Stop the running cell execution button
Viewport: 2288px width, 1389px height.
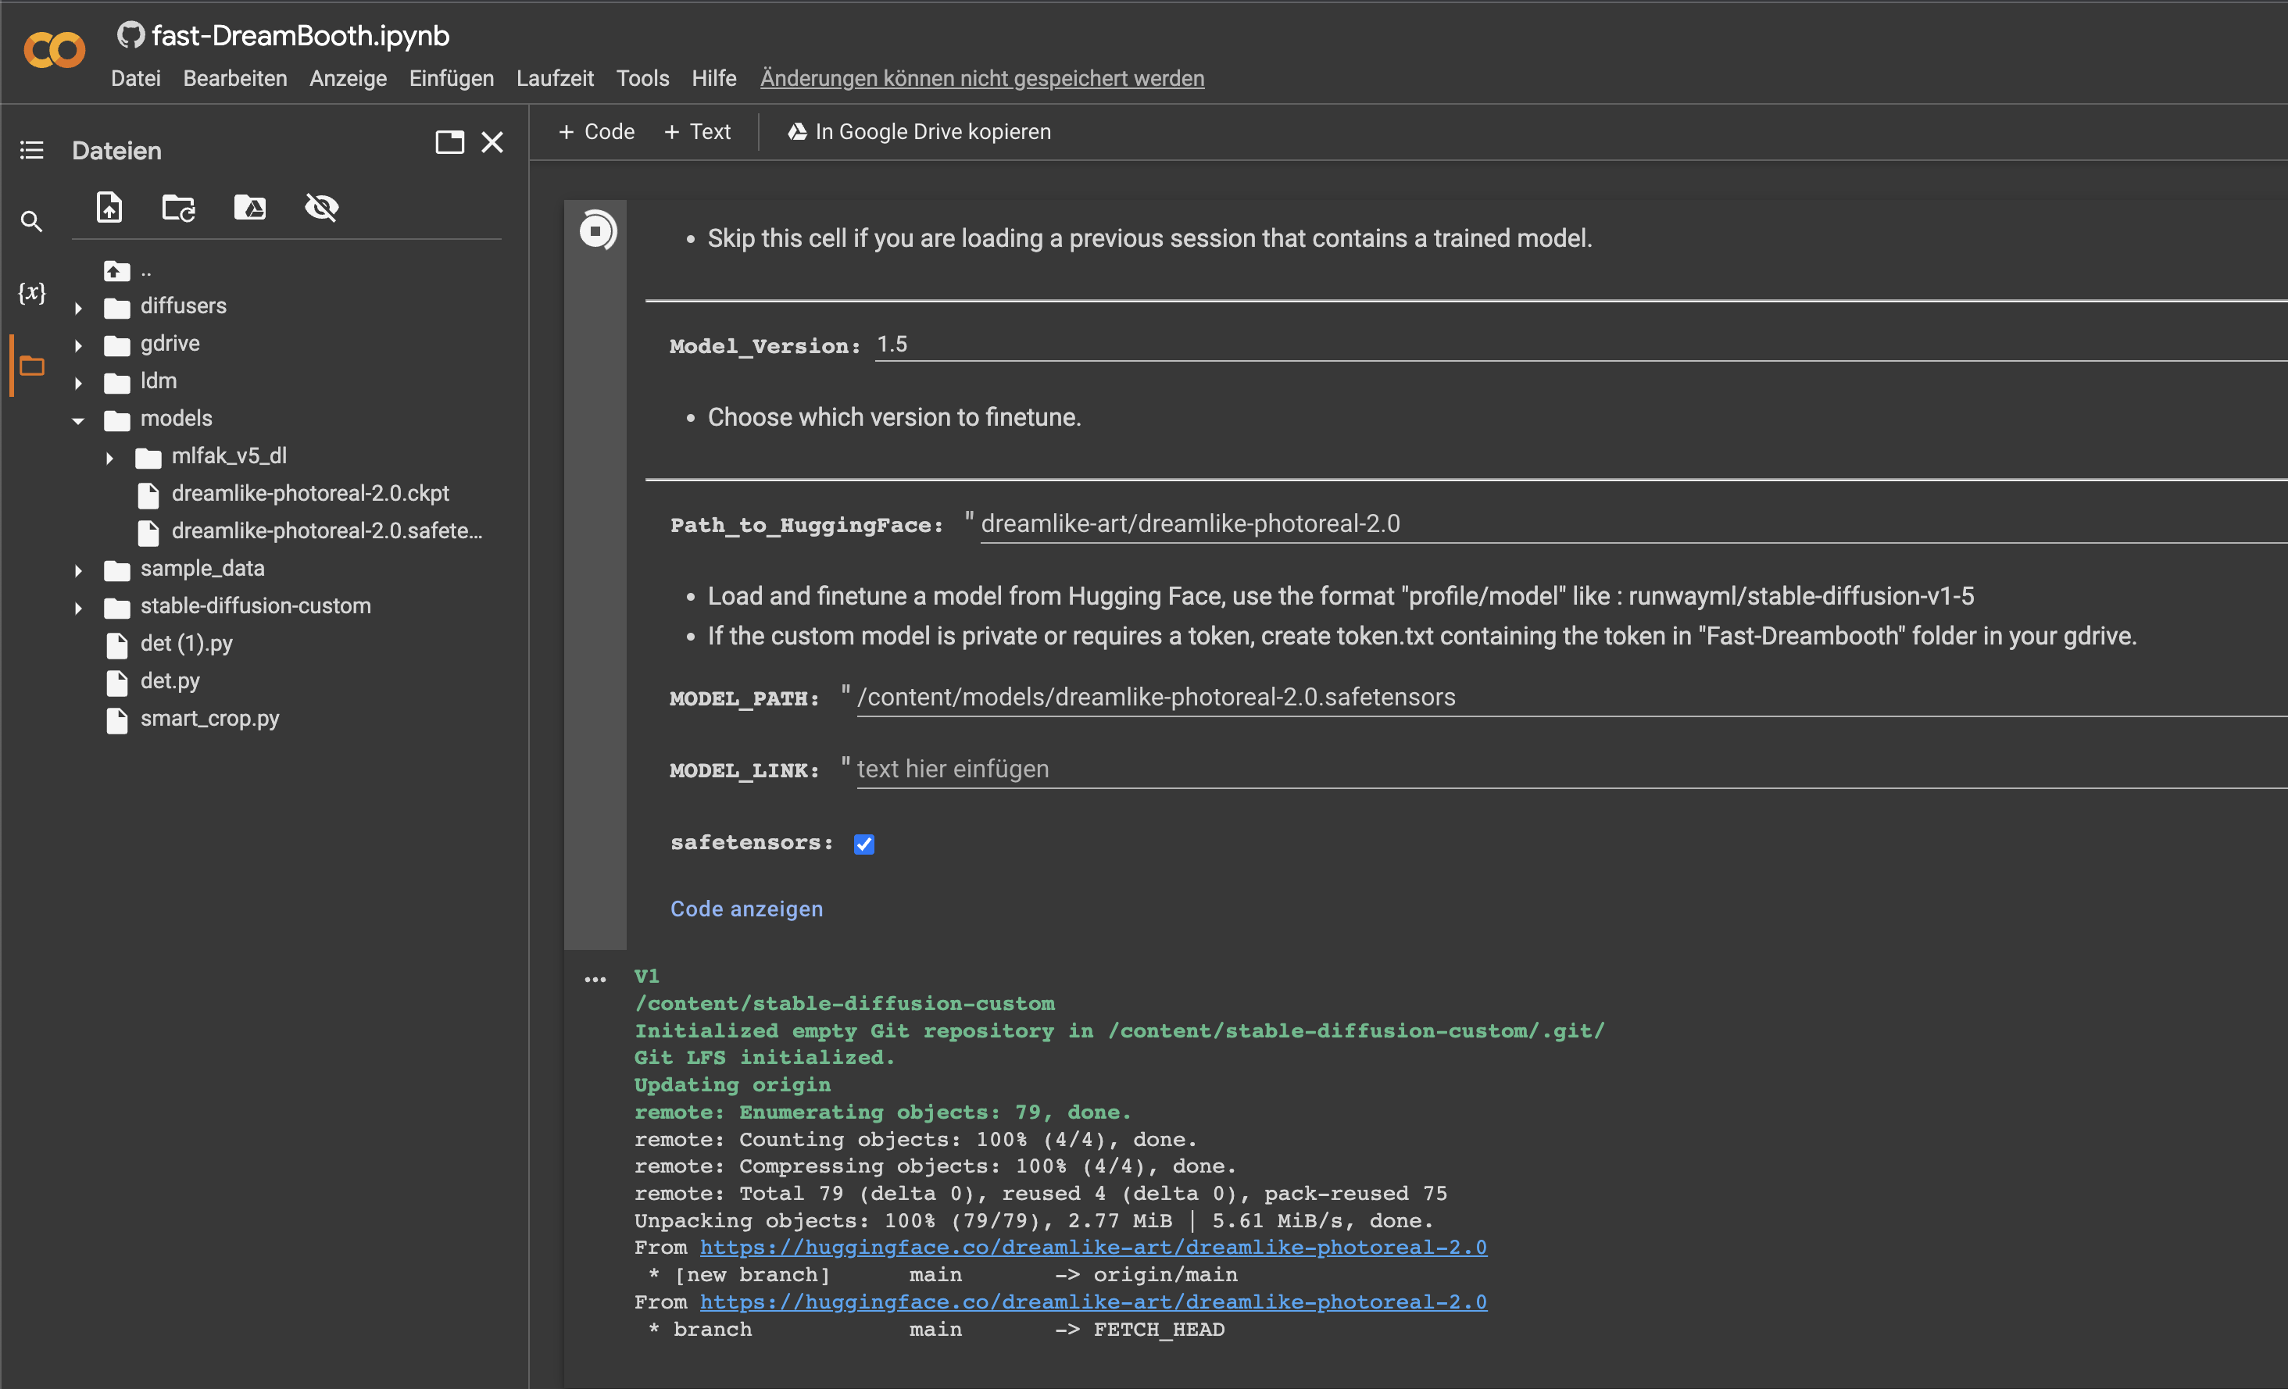click(596, 230)
